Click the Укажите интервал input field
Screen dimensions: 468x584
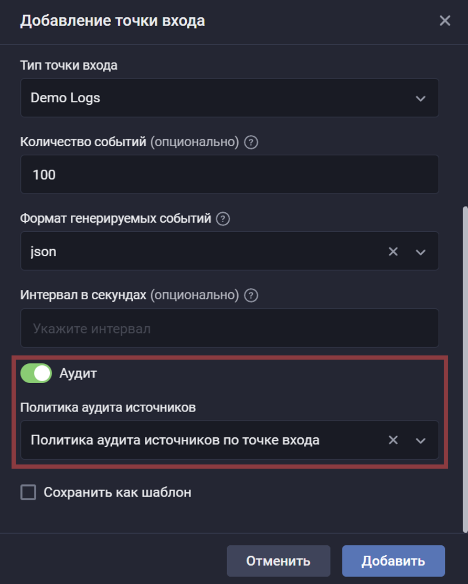click(229, 328)
